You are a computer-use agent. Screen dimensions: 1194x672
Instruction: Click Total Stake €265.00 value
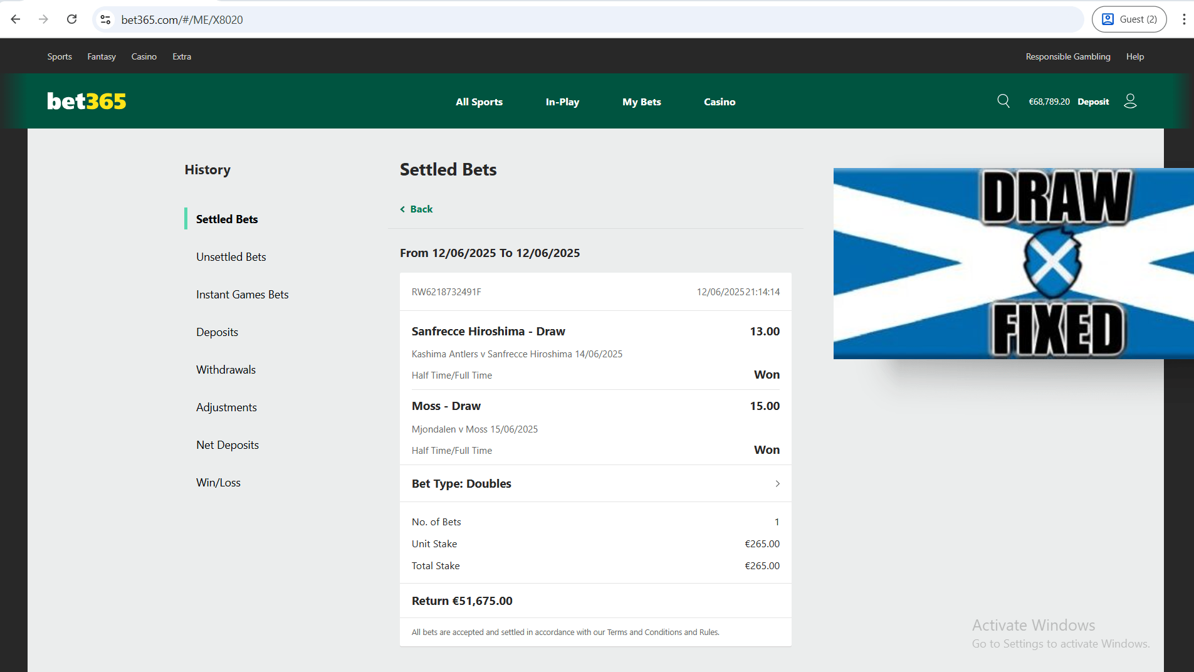coord(762,566)
